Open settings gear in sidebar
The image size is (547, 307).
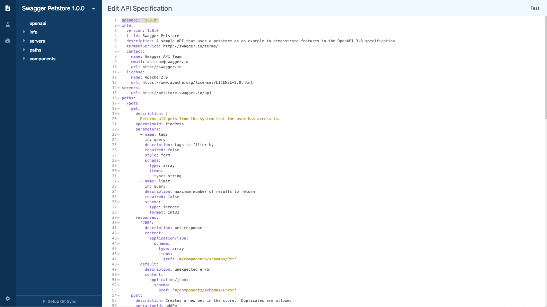pos(8,298)
